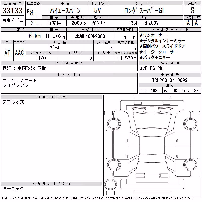
Task: Select displacement value 2000 cc
Action: [79, 23]
